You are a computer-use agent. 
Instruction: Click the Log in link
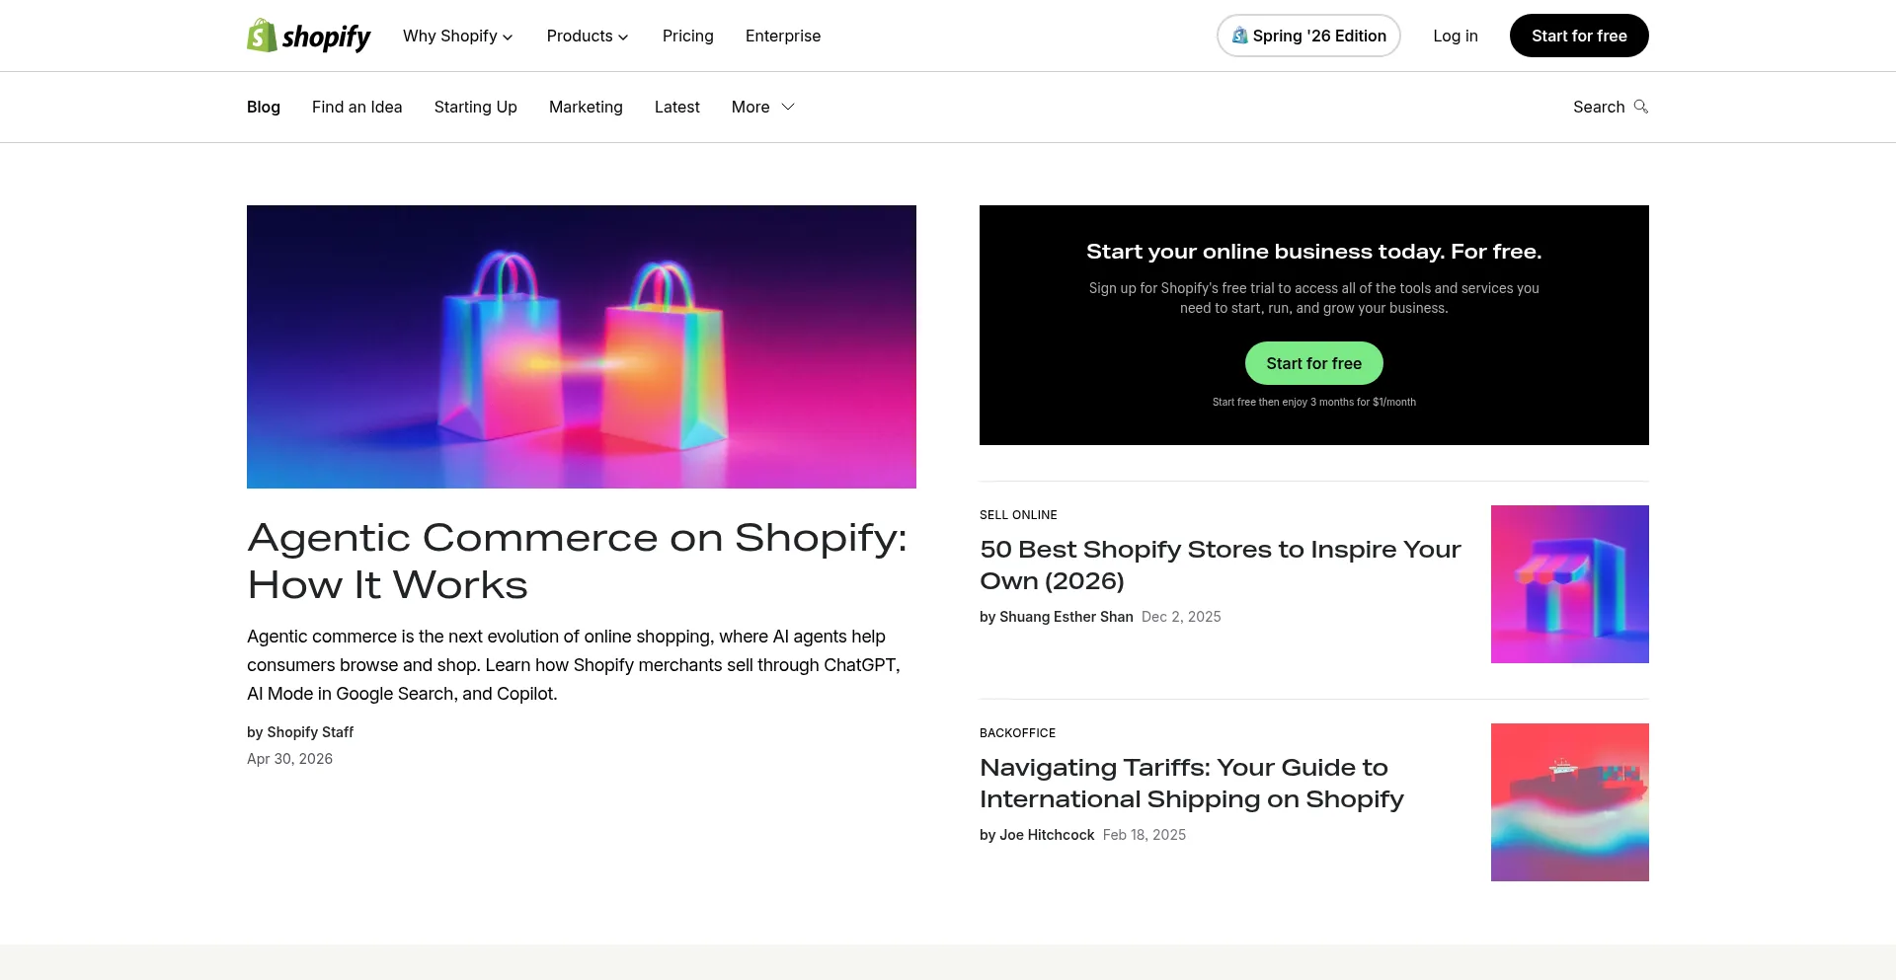(1456, 36)
